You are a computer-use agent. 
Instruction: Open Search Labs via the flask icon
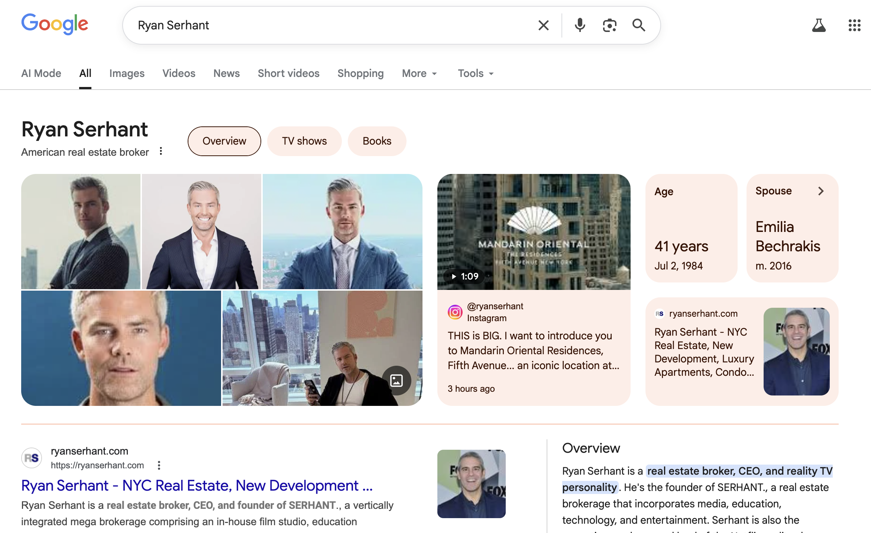(819, 25)
